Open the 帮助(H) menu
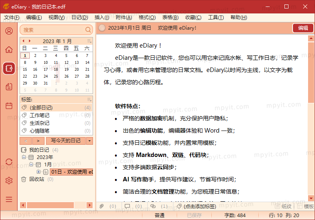 [x=239, y=17]
